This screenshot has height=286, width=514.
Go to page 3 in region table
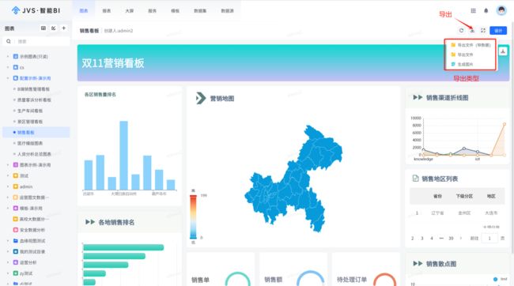click(422, 238)
